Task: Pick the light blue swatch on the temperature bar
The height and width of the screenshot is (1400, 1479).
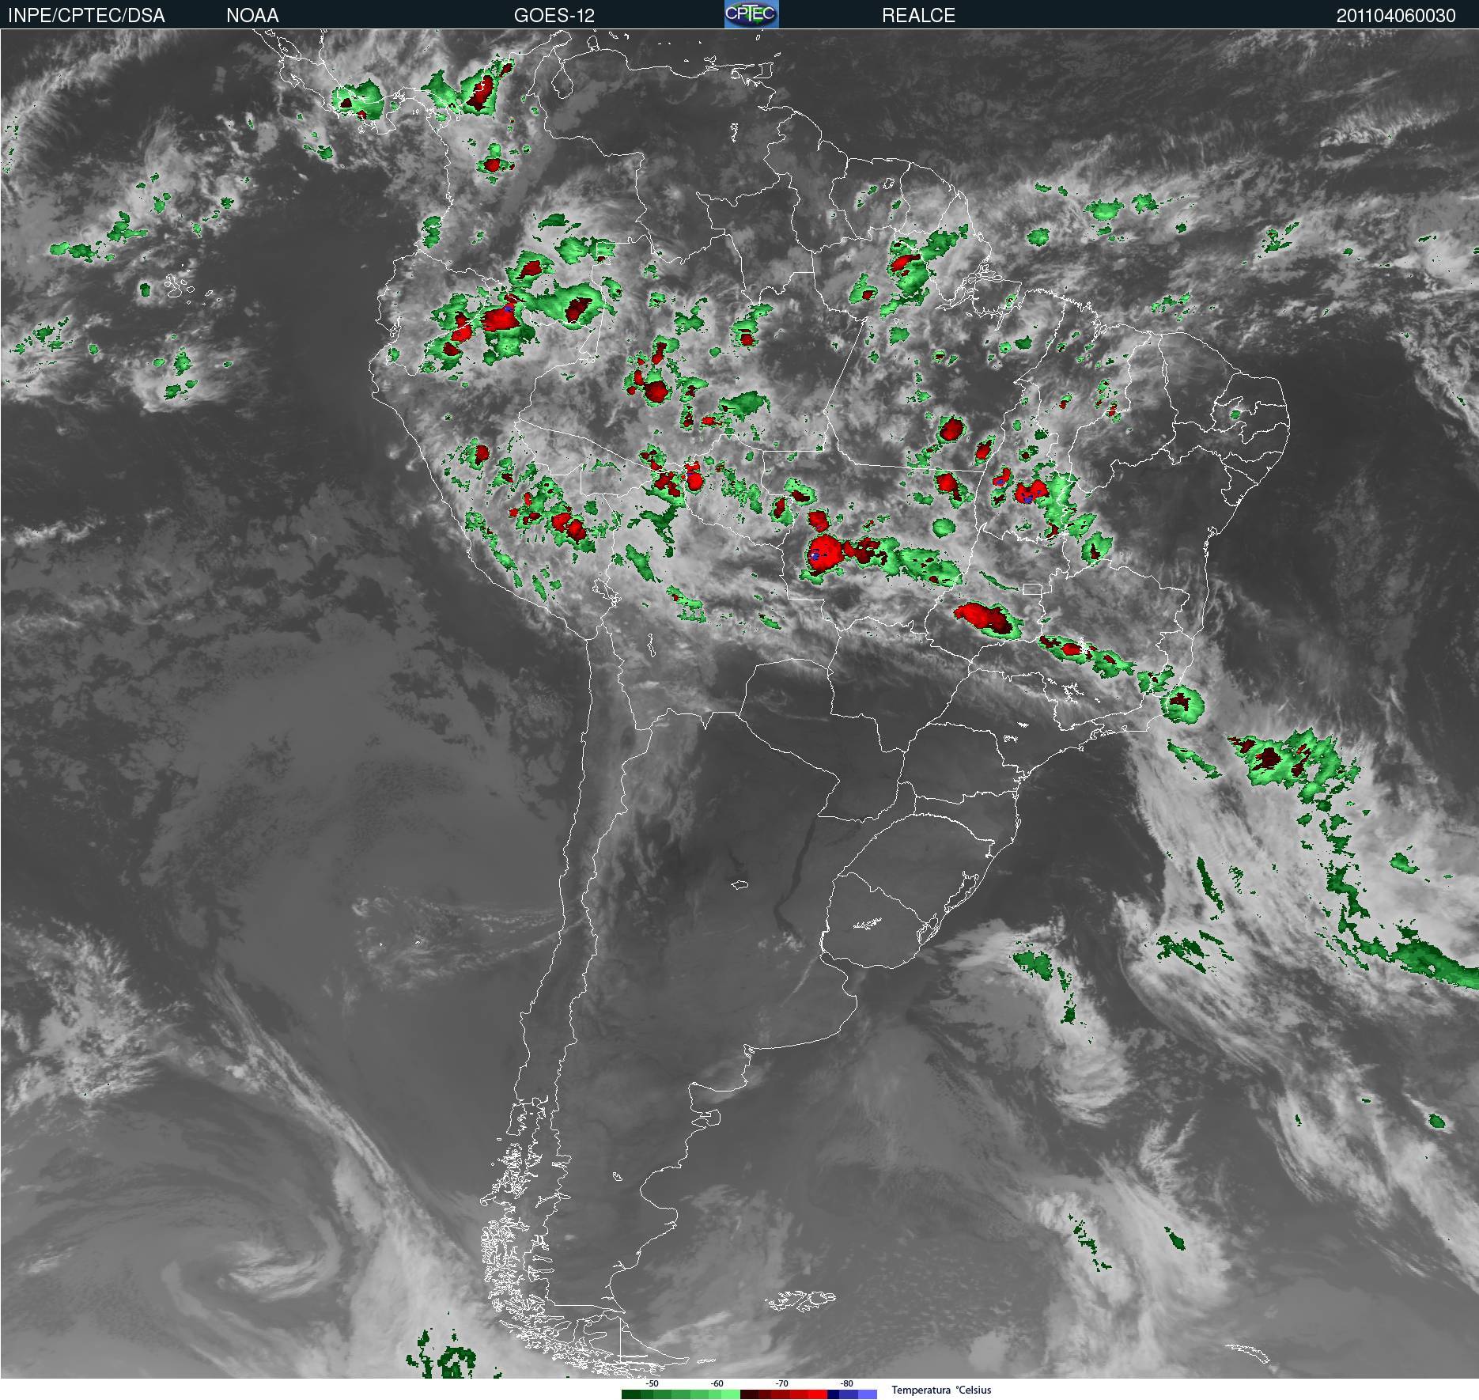Action: pos(868,1394)
